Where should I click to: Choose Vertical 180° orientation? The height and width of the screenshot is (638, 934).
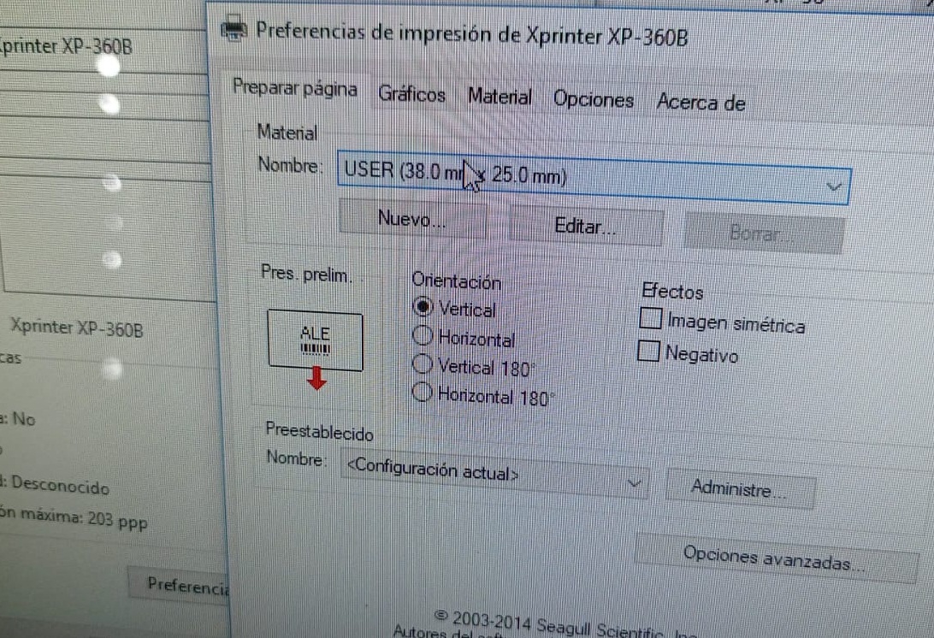point(423,363)
